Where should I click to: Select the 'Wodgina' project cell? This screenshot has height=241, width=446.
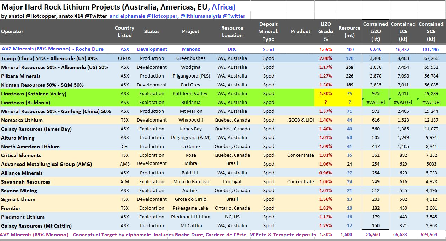click(190, 67)
